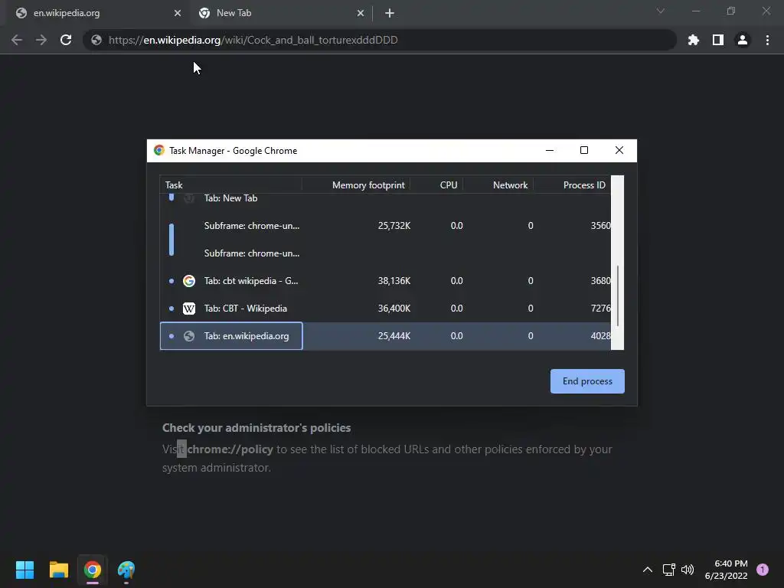Click the browser forward arrow
The image size is (784, 588).
point(41,40)
